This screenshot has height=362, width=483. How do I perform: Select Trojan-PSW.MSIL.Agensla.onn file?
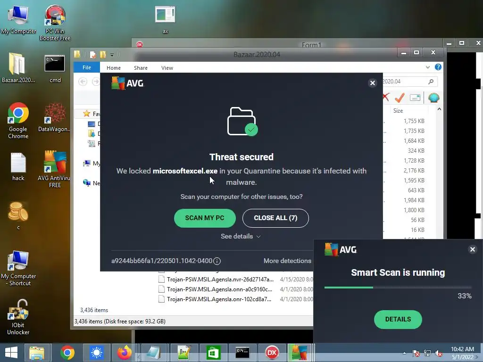tap(220, 289)
